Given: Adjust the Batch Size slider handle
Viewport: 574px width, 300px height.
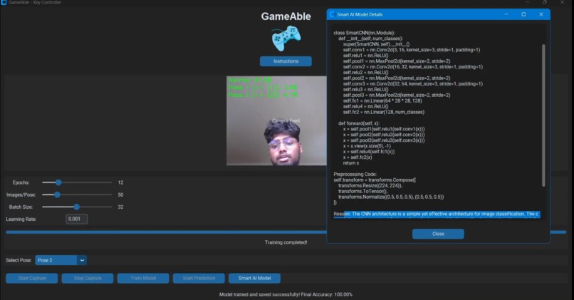Looking at the screenshot, I should [76, 207].
